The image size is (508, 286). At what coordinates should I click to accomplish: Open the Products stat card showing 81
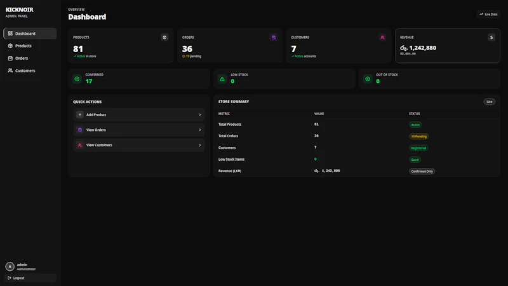pos(121,45)
